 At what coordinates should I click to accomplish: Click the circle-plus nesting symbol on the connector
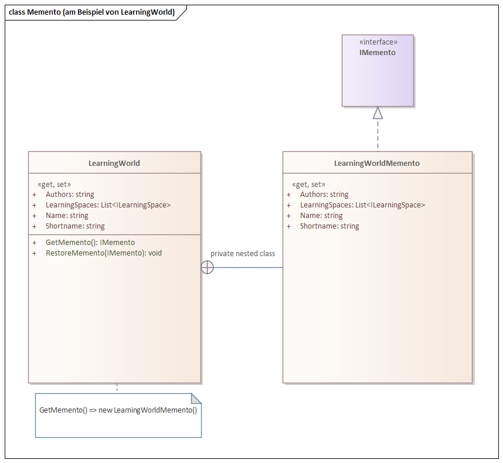point(208,267)
